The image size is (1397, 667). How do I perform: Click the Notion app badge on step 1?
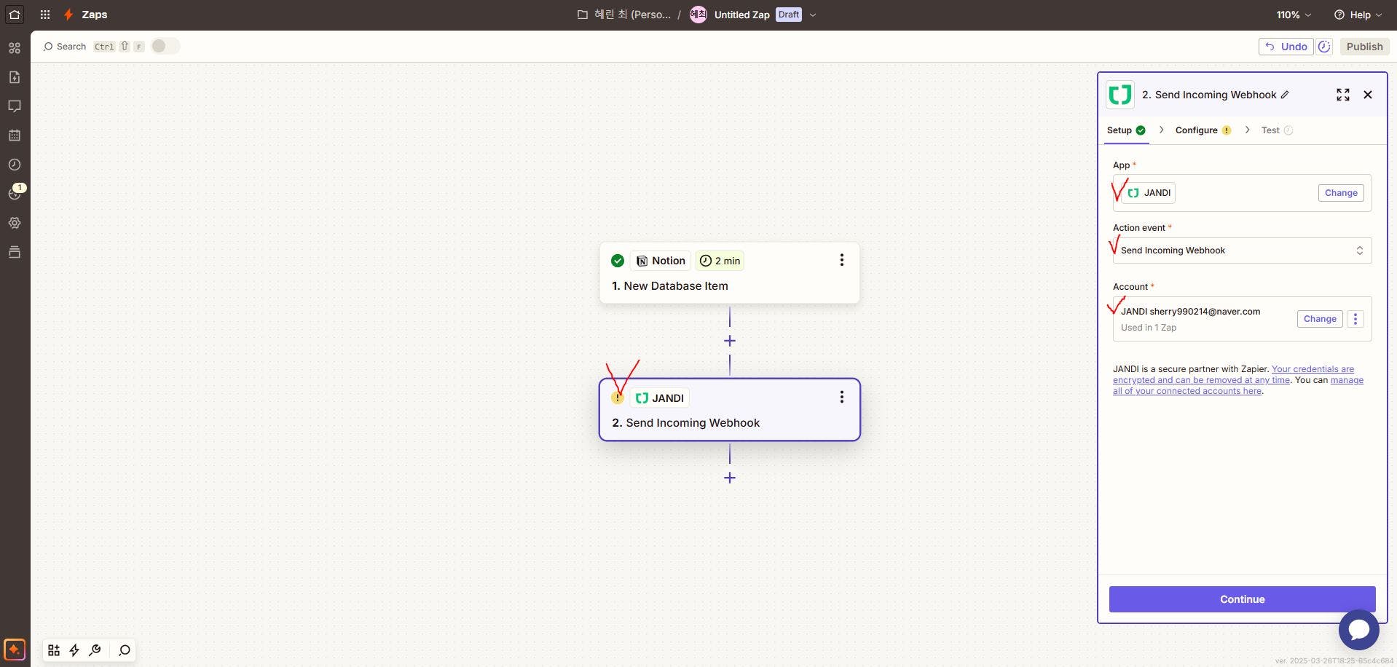click(661, 261)
